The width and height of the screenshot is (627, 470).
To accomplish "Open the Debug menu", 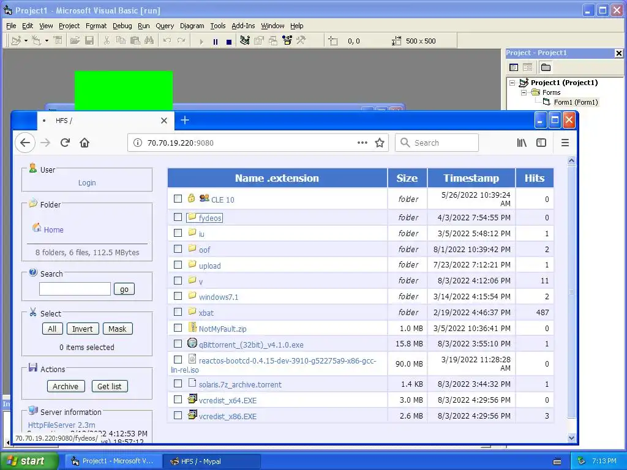I will (x=122, y=26).
